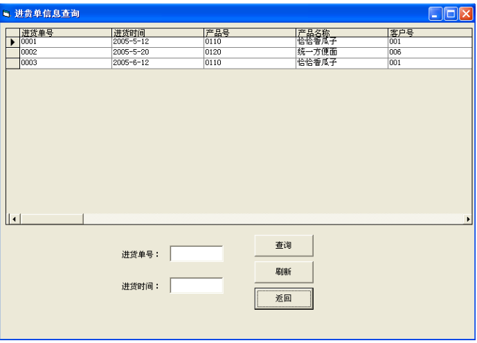
Task: Select the row selector of order 0001
Action: (12, 42)
